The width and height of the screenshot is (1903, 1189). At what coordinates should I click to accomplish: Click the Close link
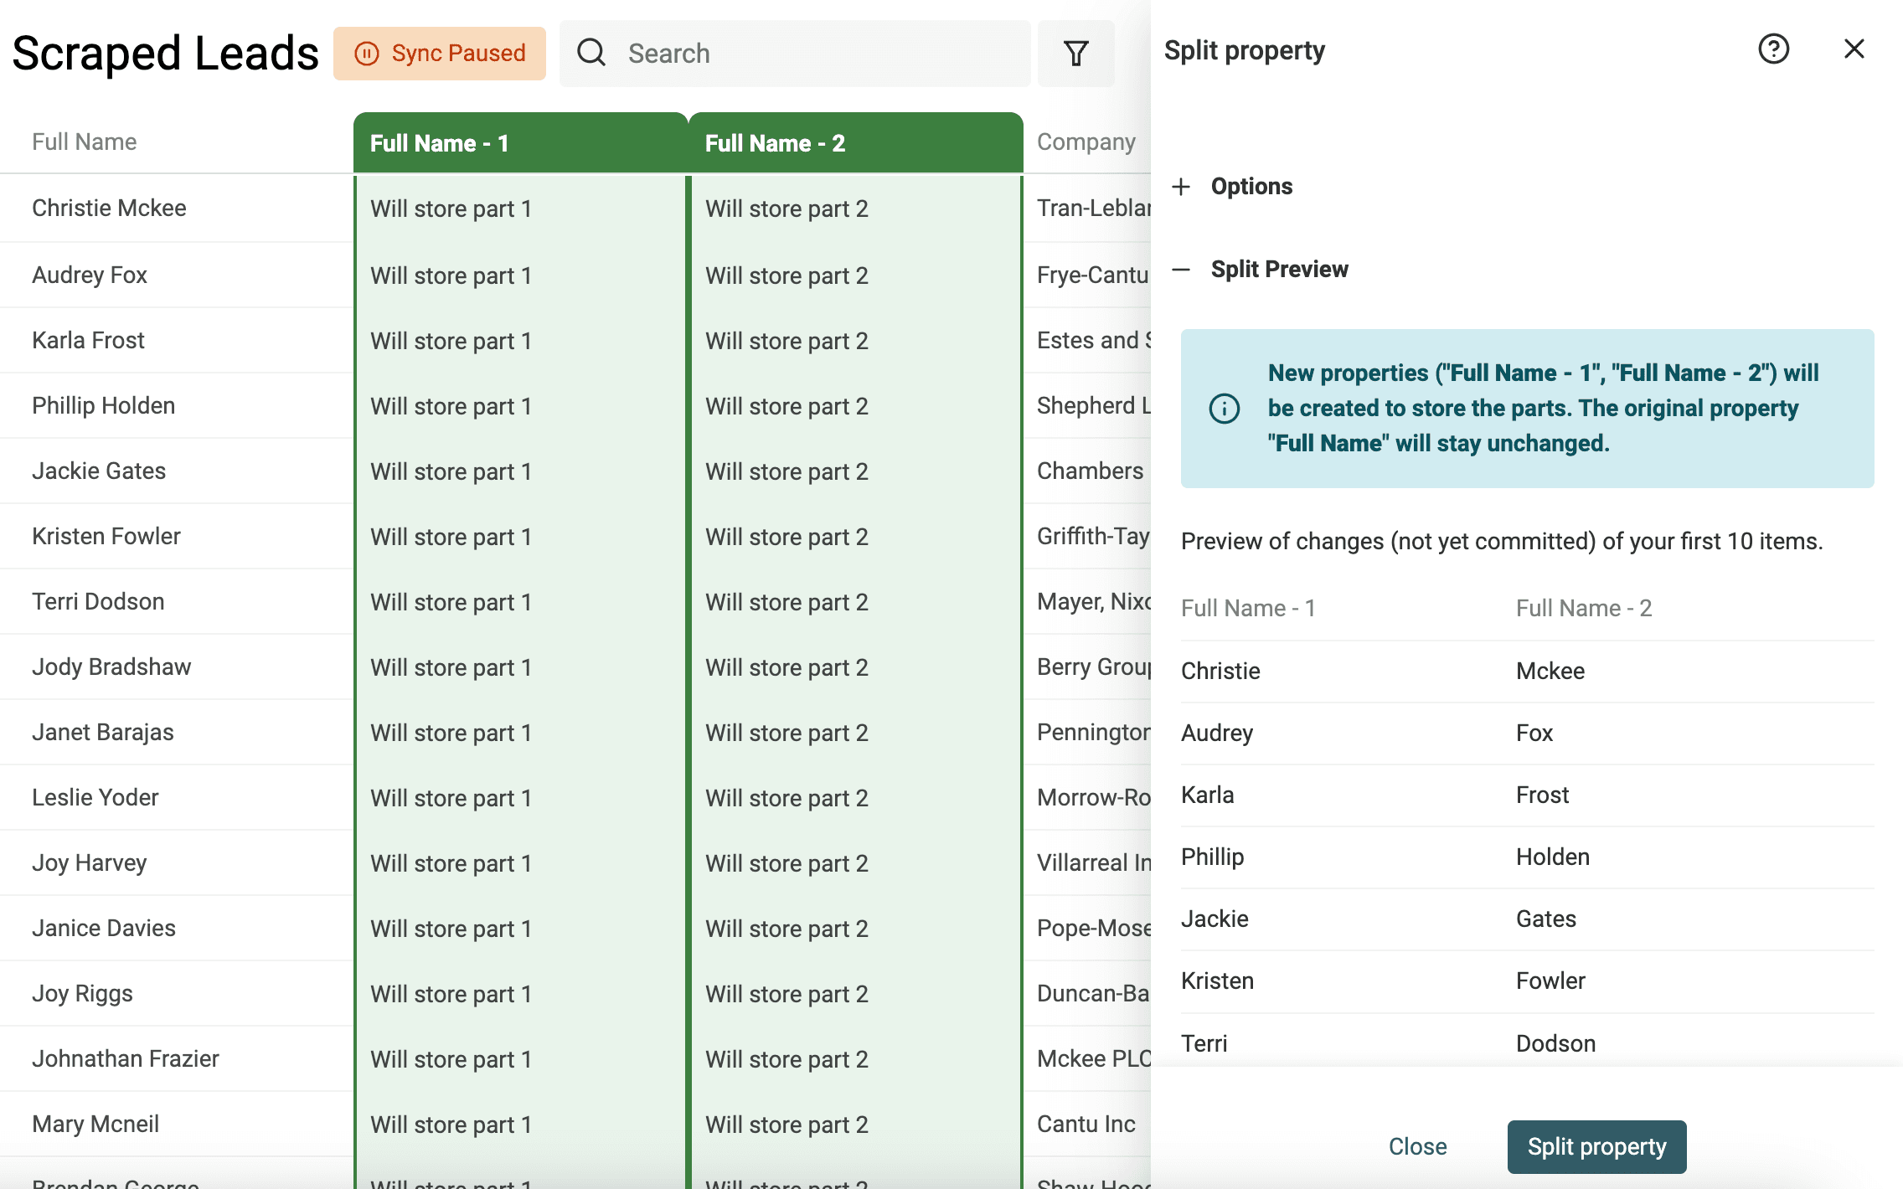(x=1417, y=1146)
